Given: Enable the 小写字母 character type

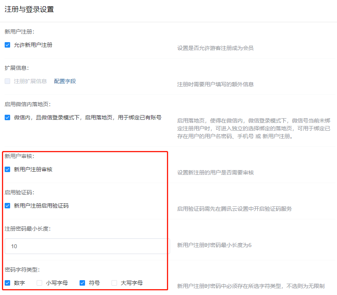Looking at the screenshot, I should pos(39,283).
